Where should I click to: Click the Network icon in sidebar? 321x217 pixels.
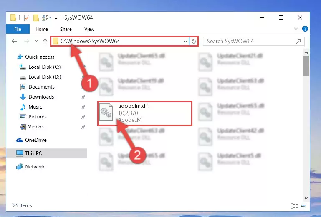(x=20, y=167)
